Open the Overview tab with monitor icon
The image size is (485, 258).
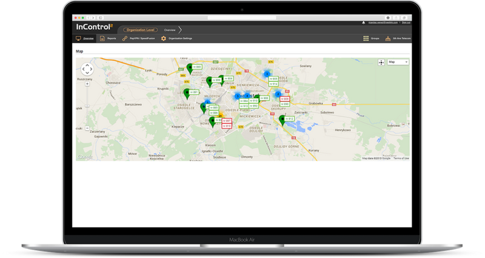[85, 38]
